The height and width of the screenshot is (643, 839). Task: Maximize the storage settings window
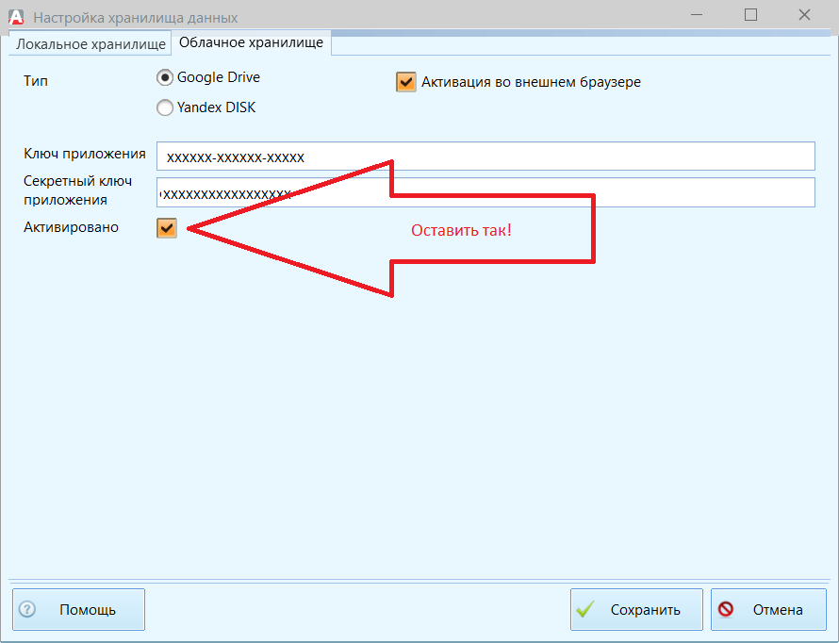click(x=751, y=15)
